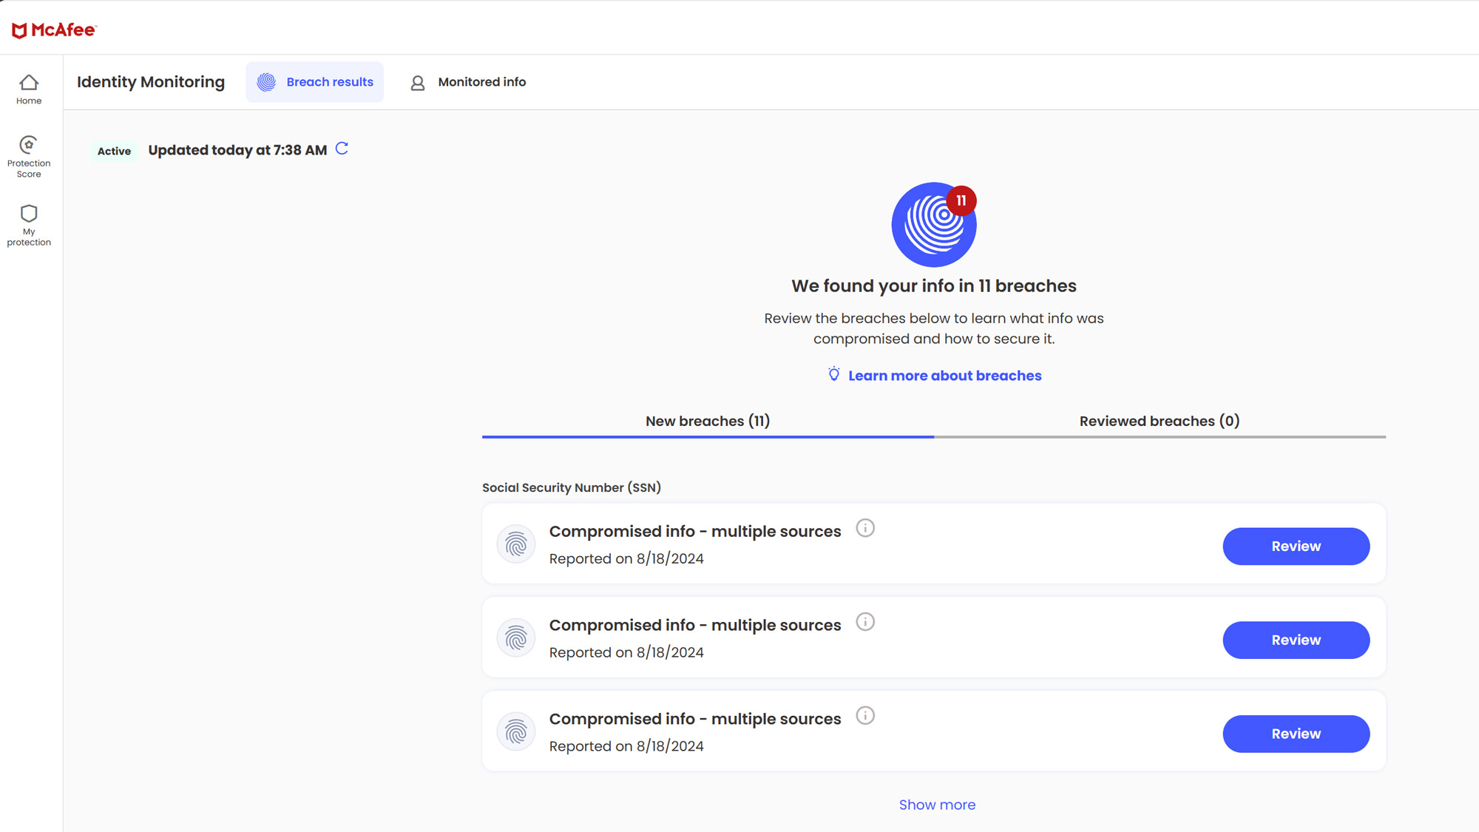Review the second compromised info breach
Image resolution: width=1479 pixels, height=832 pixels.
[1296, 640]
